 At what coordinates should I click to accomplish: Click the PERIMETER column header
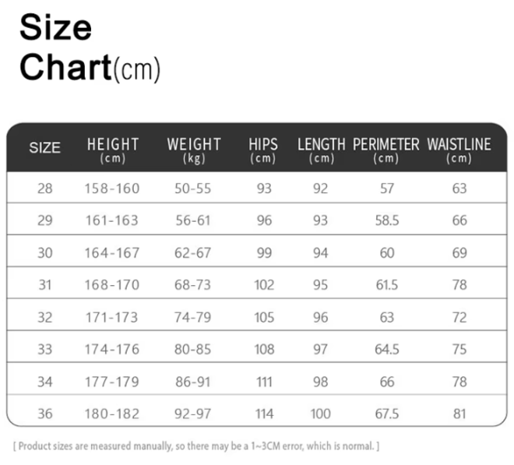[x=385, y=150]
